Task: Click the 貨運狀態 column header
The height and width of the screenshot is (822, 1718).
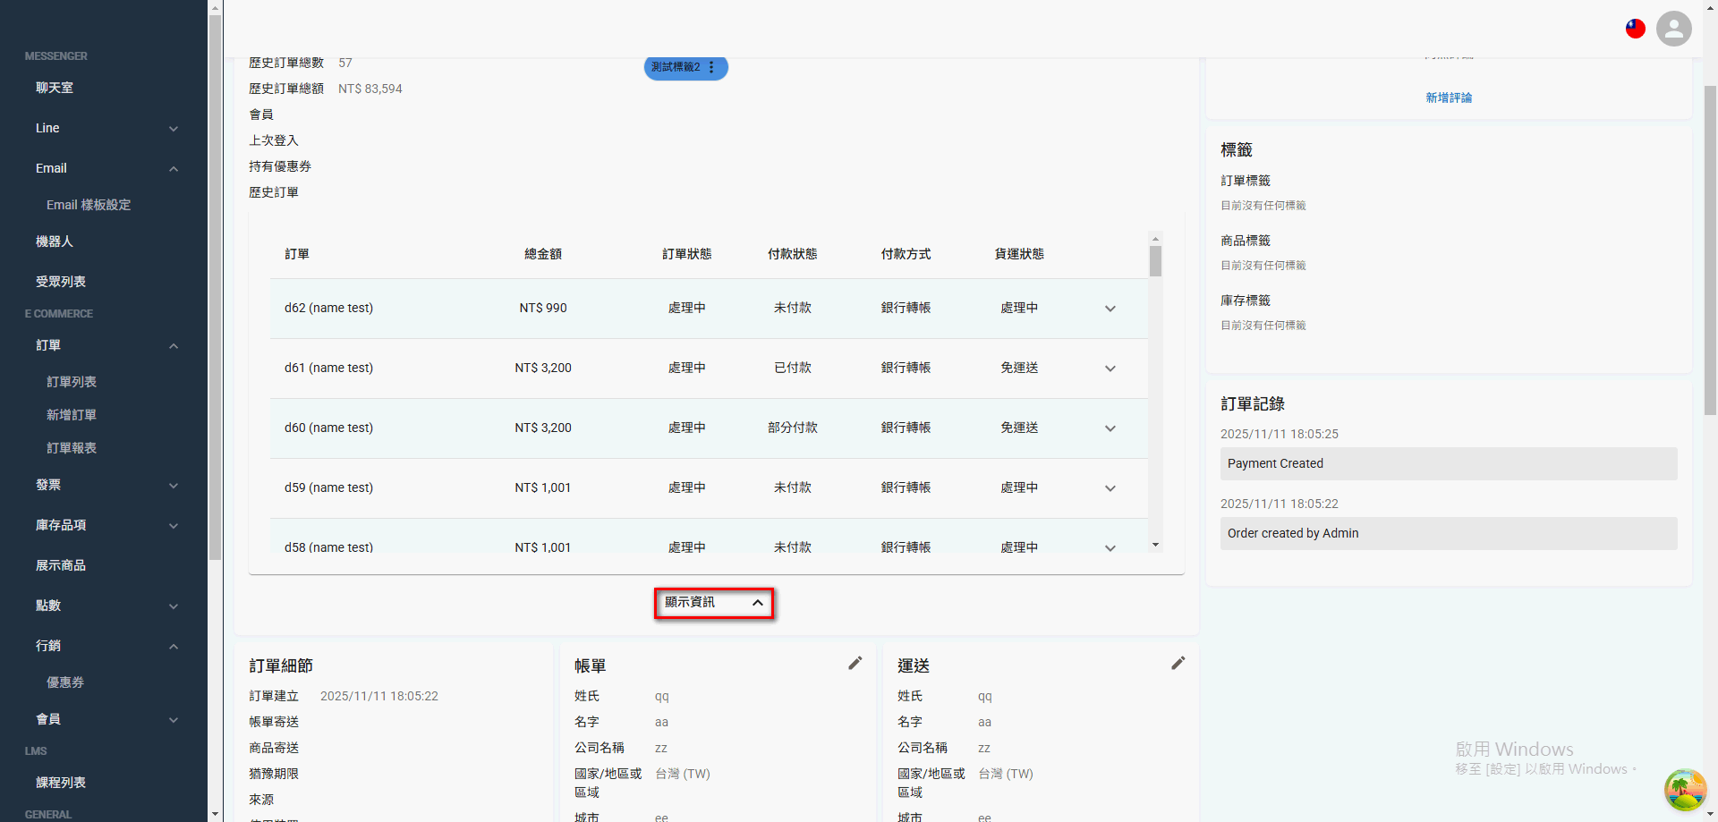Action: [1019, 254]
